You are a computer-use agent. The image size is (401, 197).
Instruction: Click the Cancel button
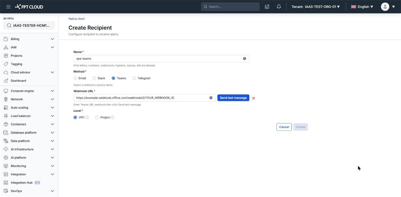[284, 127]
